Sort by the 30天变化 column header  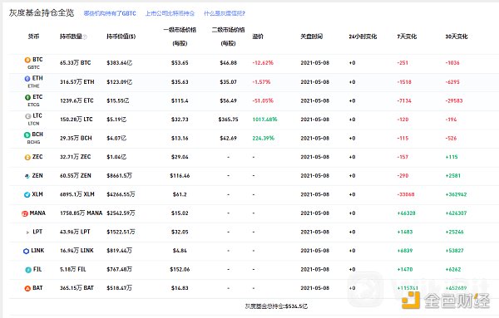pyautogui.click(x=457, y=37)
